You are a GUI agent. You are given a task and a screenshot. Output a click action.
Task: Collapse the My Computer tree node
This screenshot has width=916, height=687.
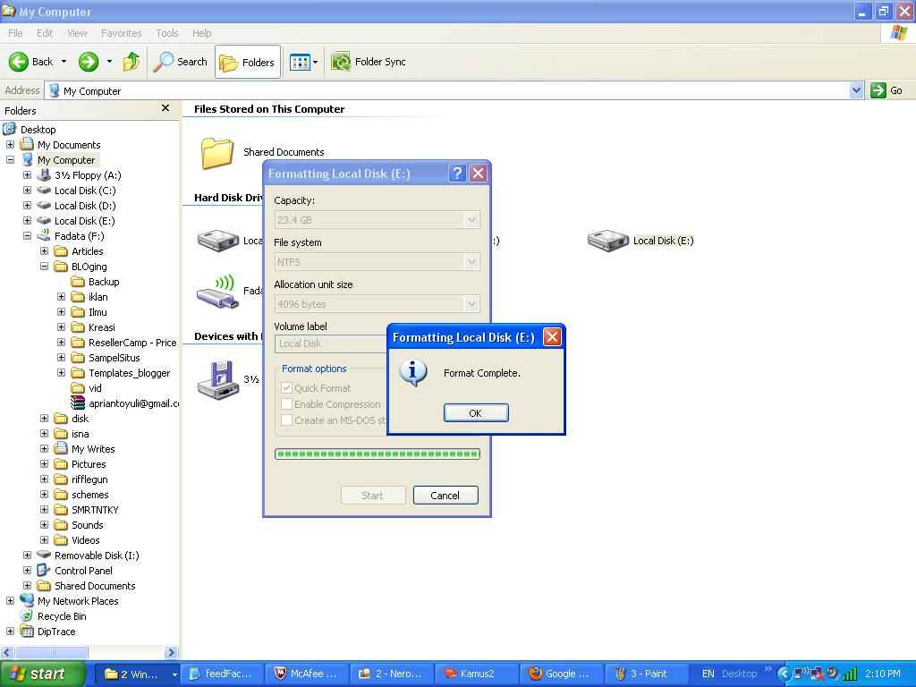10,159
